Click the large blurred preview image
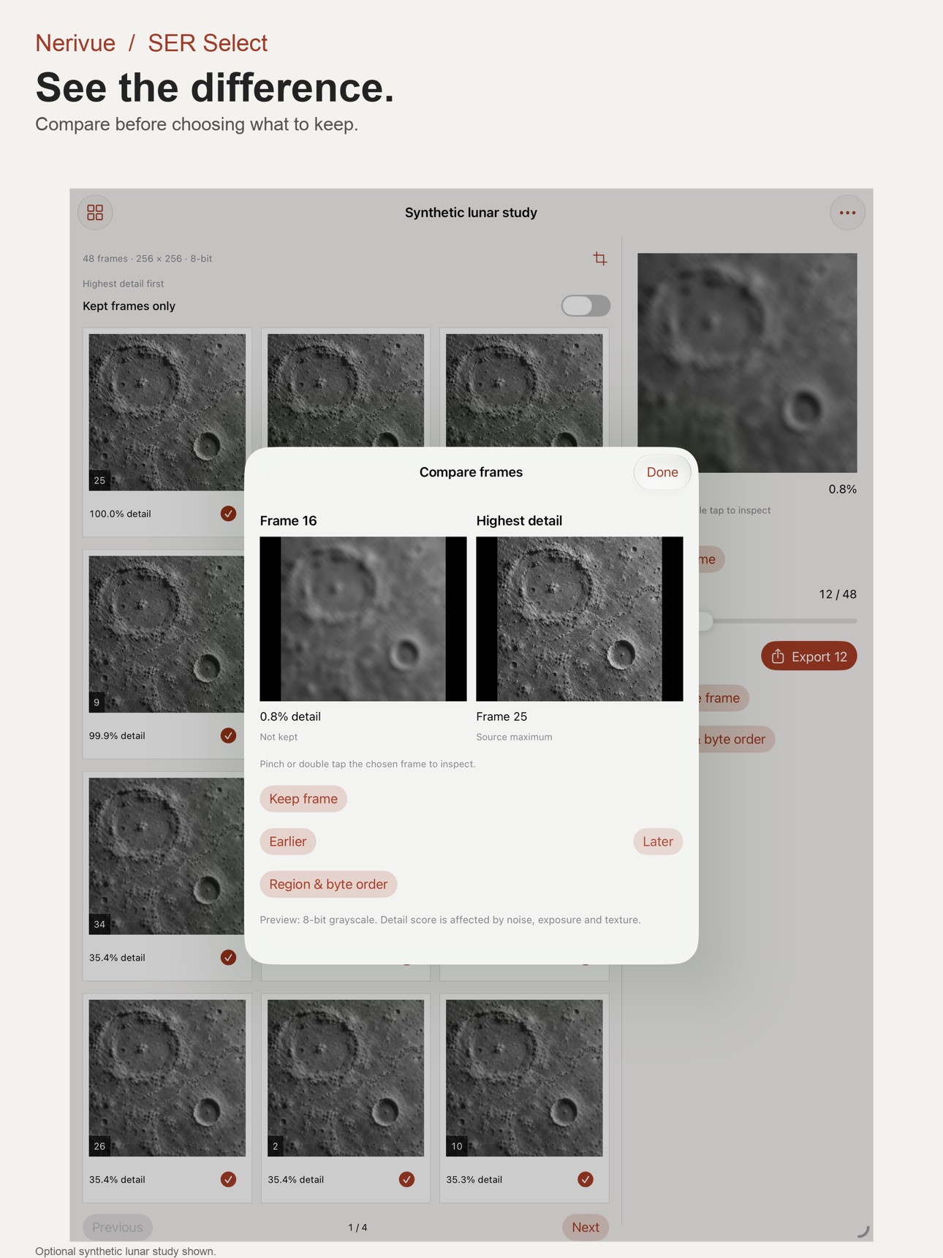Image resolution: width=943 pixels, height=1258 pixels. point(747,363)
